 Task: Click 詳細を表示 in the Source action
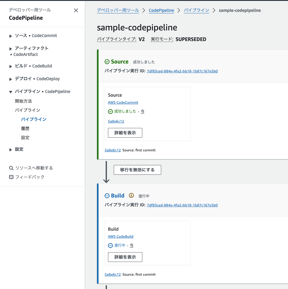[125, 133]
